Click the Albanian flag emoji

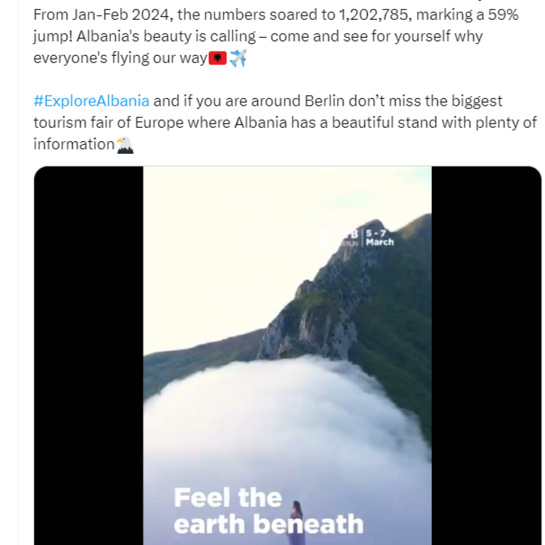point(218,58)
